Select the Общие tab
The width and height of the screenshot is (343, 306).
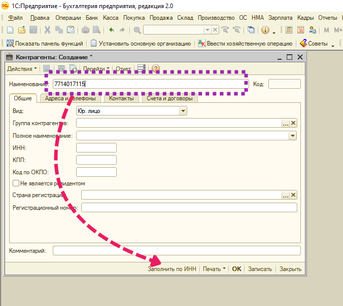(x=23, y=98)
